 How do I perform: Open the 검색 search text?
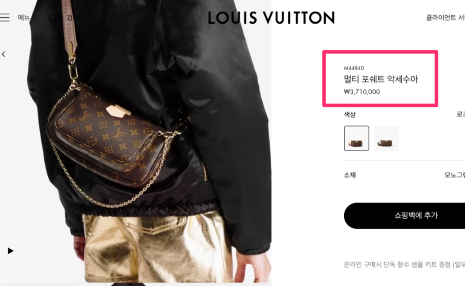point(73,18)
